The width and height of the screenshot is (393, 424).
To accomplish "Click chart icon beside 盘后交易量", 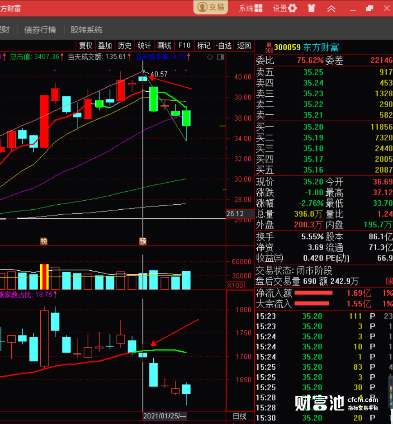I will click(389, 281).
